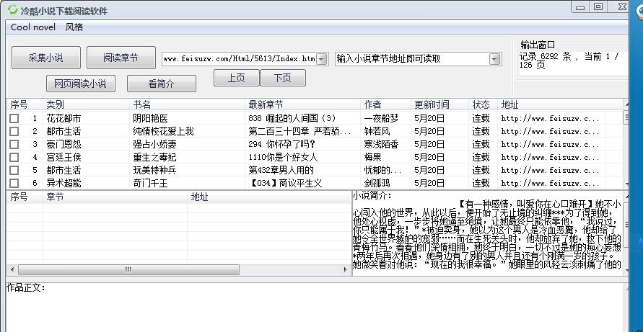Screen dimensions: 643x332
Task: Select the book name 玩美特种兵
Action: coord(154,170)
